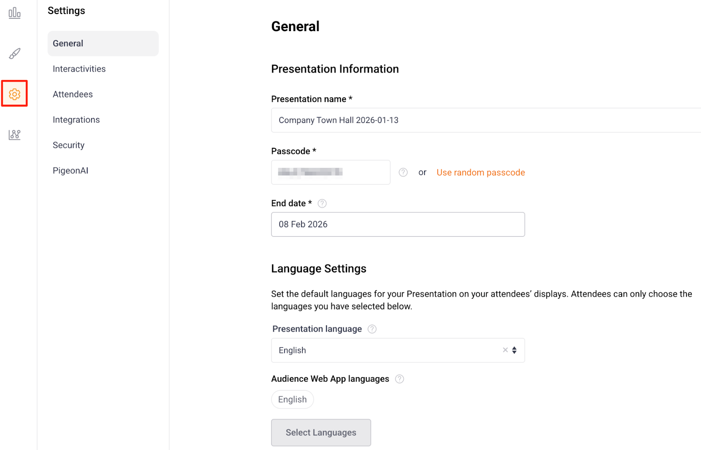Expand the Presentation language dropdown
Screen dimensions: 701x450
tap(514, 350)
